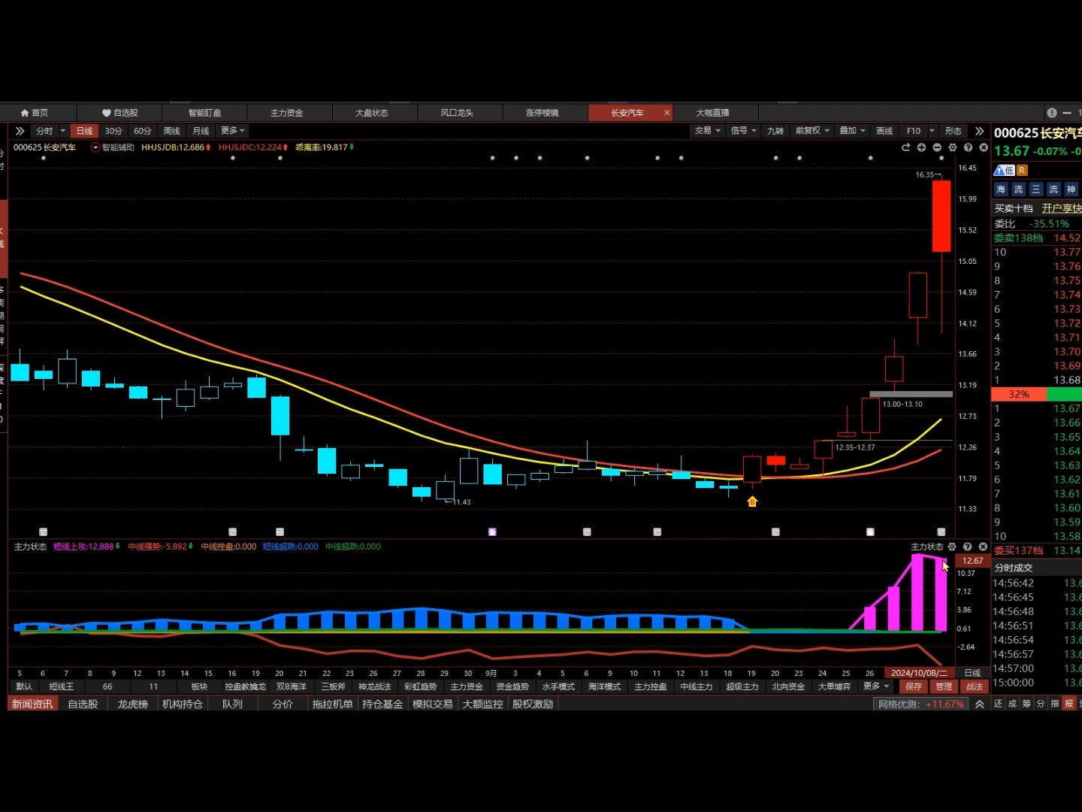Screen dimensions: 1082x812
Task: Open the 前复权 adjustment dropdown
Action: point(812,131)
